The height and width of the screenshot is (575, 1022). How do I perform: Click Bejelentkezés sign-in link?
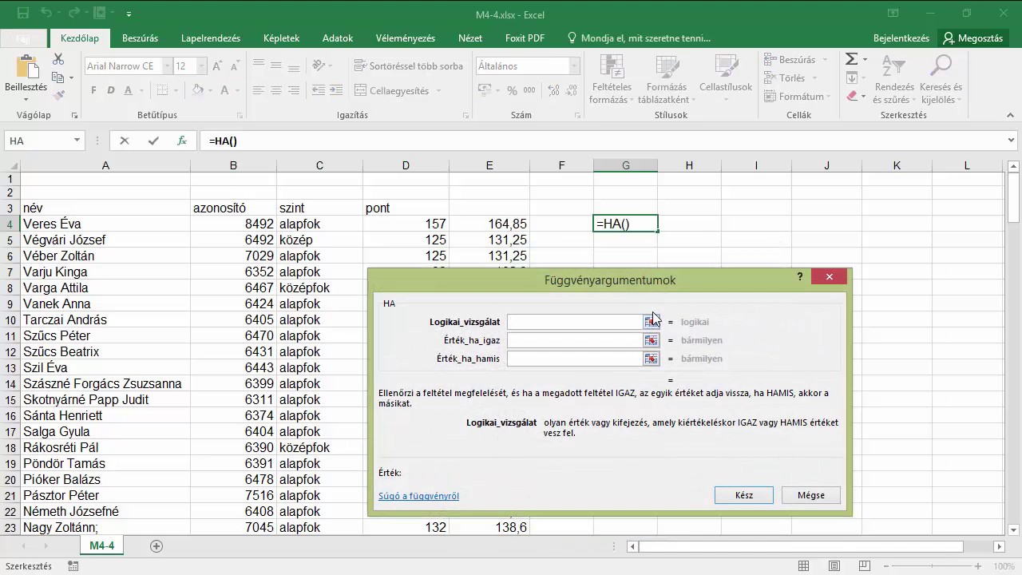901,38
